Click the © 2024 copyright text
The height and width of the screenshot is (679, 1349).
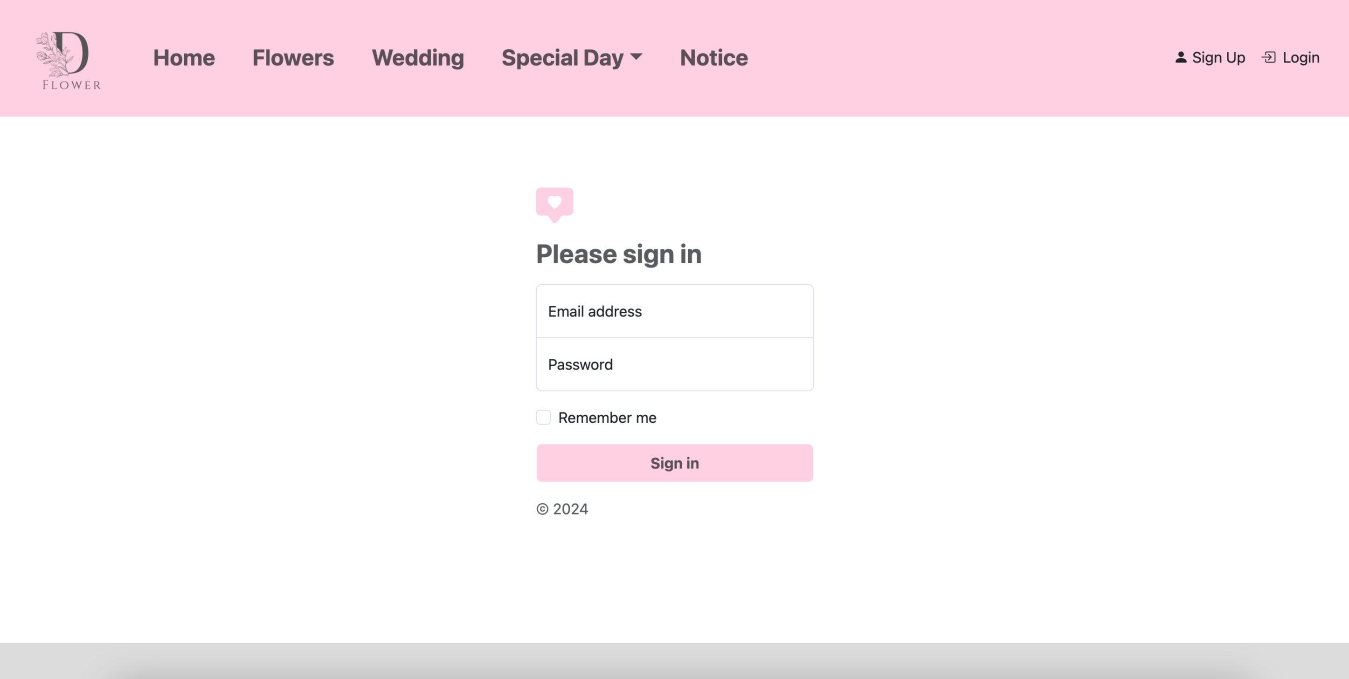(x=562, y=509)
